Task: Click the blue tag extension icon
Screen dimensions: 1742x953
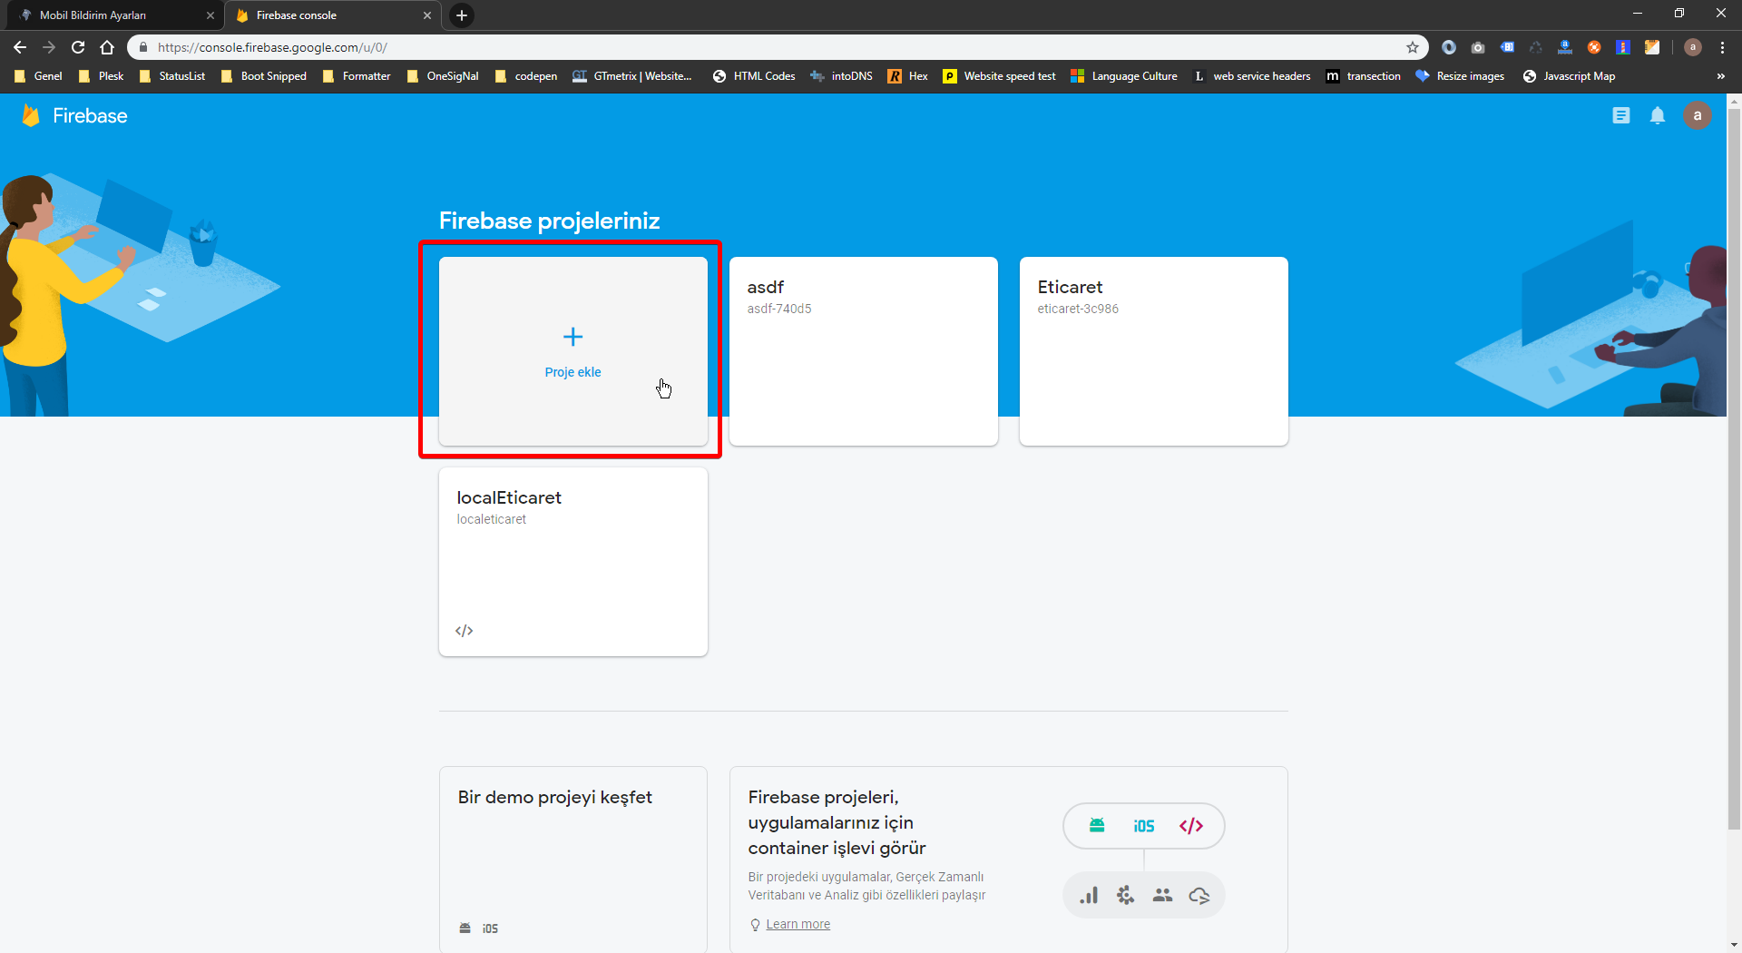Action: point(1507,47)
